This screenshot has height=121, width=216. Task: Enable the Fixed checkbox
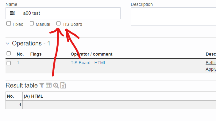point(9,24)
